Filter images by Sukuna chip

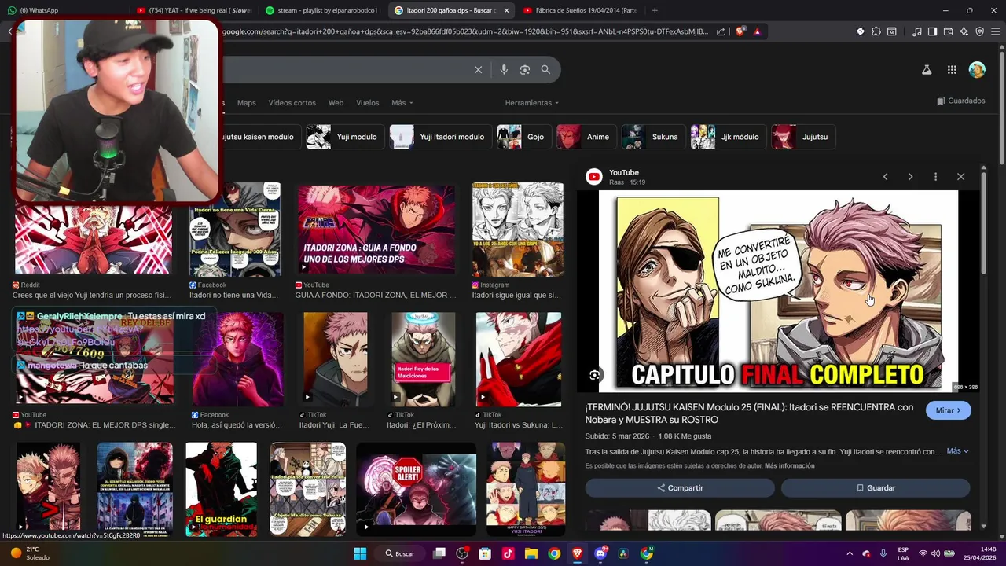click(653, 137)
